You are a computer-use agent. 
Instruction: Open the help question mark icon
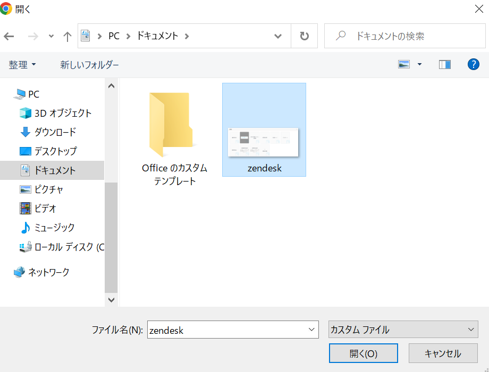pyautogui.click(x=473, y=64)
